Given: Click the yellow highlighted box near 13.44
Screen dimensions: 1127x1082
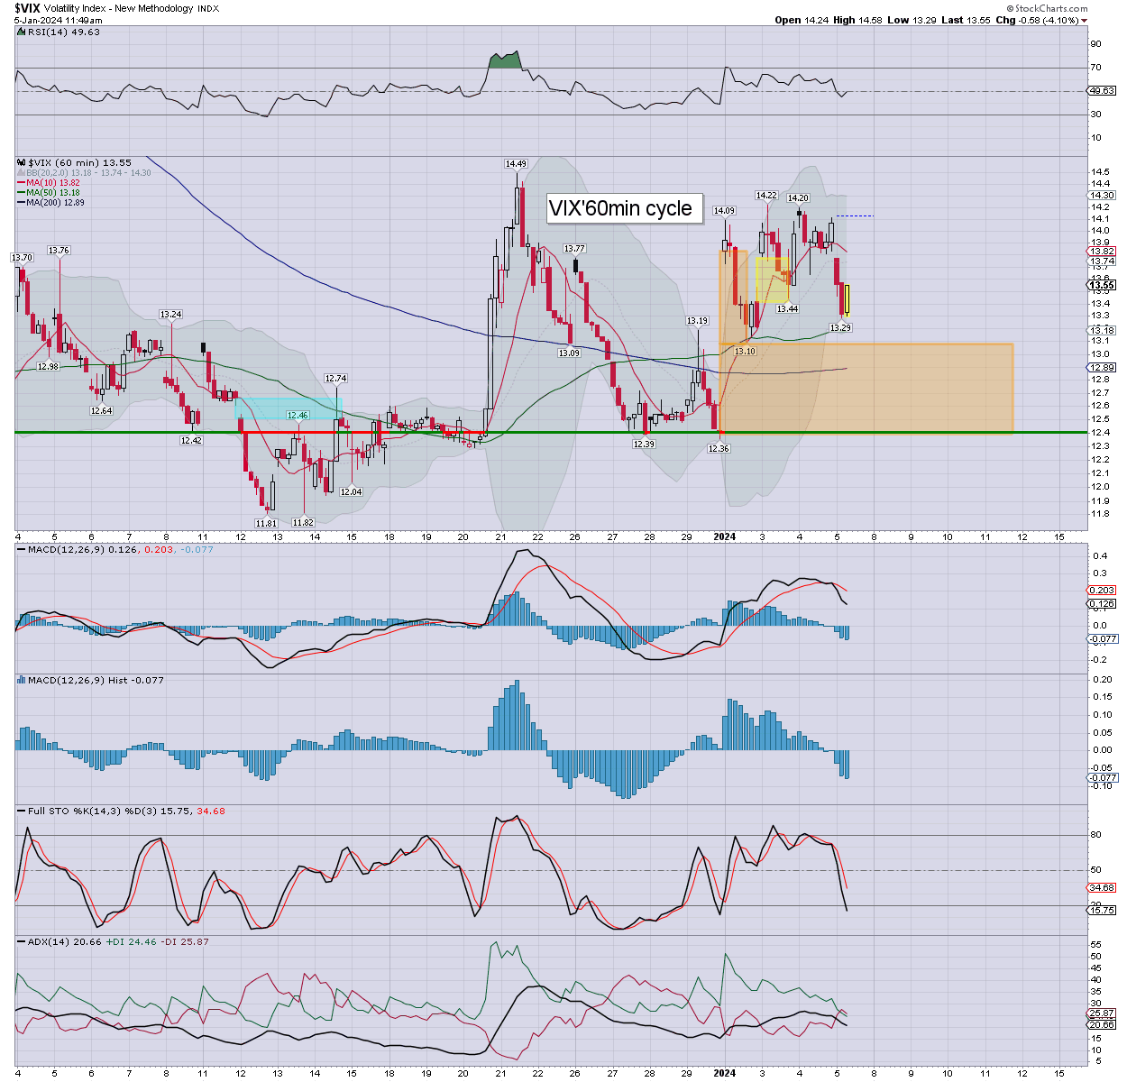Looking at the screenshot, I should 772,280.
